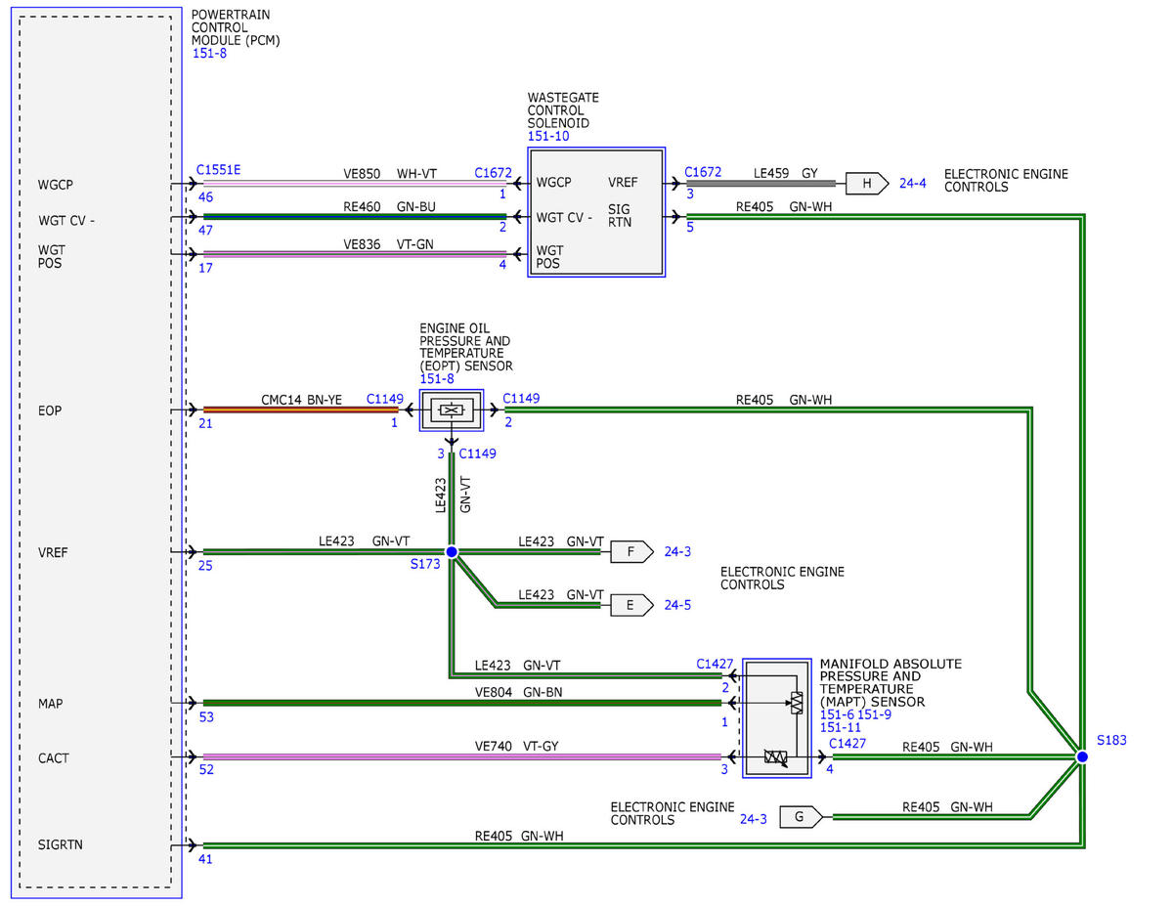Image resolution: width=1173 pixels, height=906 pixels.
Task: Click the MAPT sensor component symbol
Action: point(777,718)
